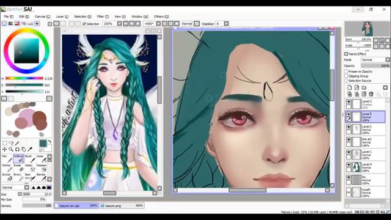This screenshot has width=391, height=220.
Task: Activate the move layer tool
Action: [4, 149]
